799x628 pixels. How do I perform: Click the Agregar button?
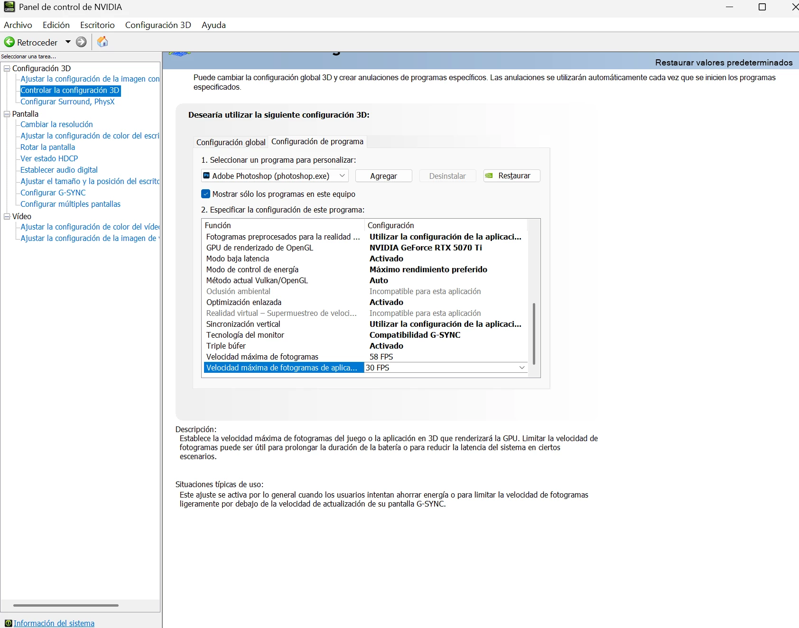tap(383, 176)
